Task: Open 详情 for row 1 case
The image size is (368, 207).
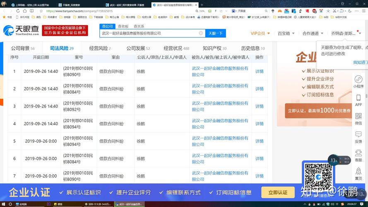Action: (x=259, y=71)
